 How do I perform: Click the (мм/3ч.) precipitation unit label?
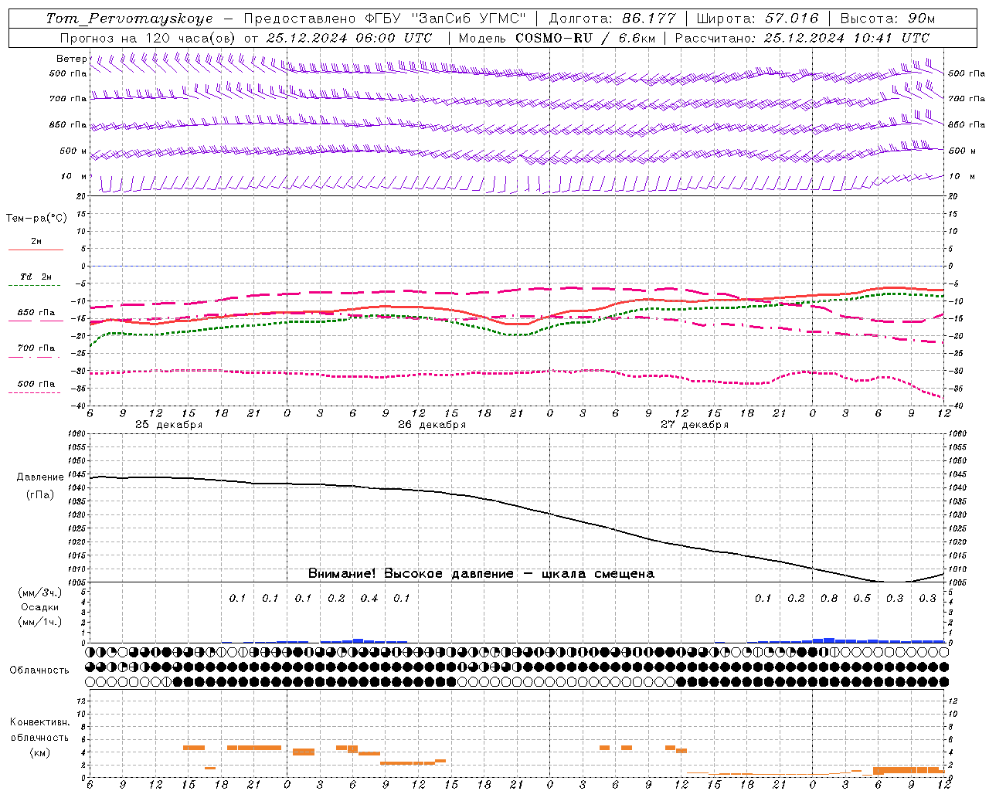[x=40, y=592]
